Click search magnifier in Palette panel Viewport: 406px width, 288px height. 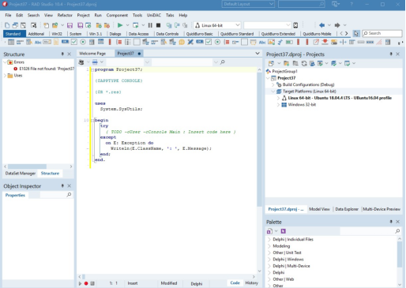pos(397,231)
